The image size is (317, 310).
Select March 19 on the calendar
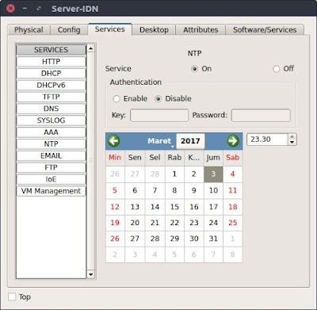pos(115,223)
